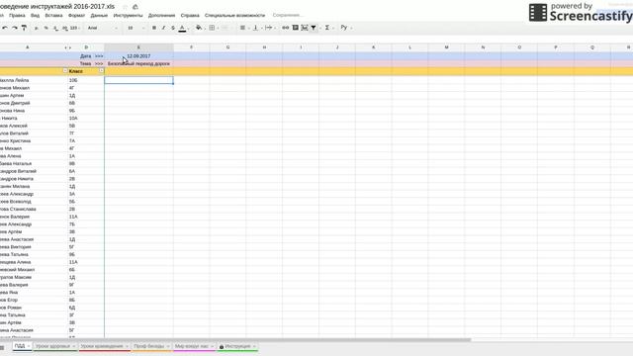Image resolution: width=633 pixels, height=356 pixels.
Task: Switch to the Проф-беседы sheet tab
Action: pos(149,346)
